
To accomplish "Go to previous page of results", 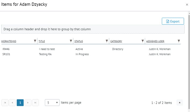I will (x=12, y=103).
